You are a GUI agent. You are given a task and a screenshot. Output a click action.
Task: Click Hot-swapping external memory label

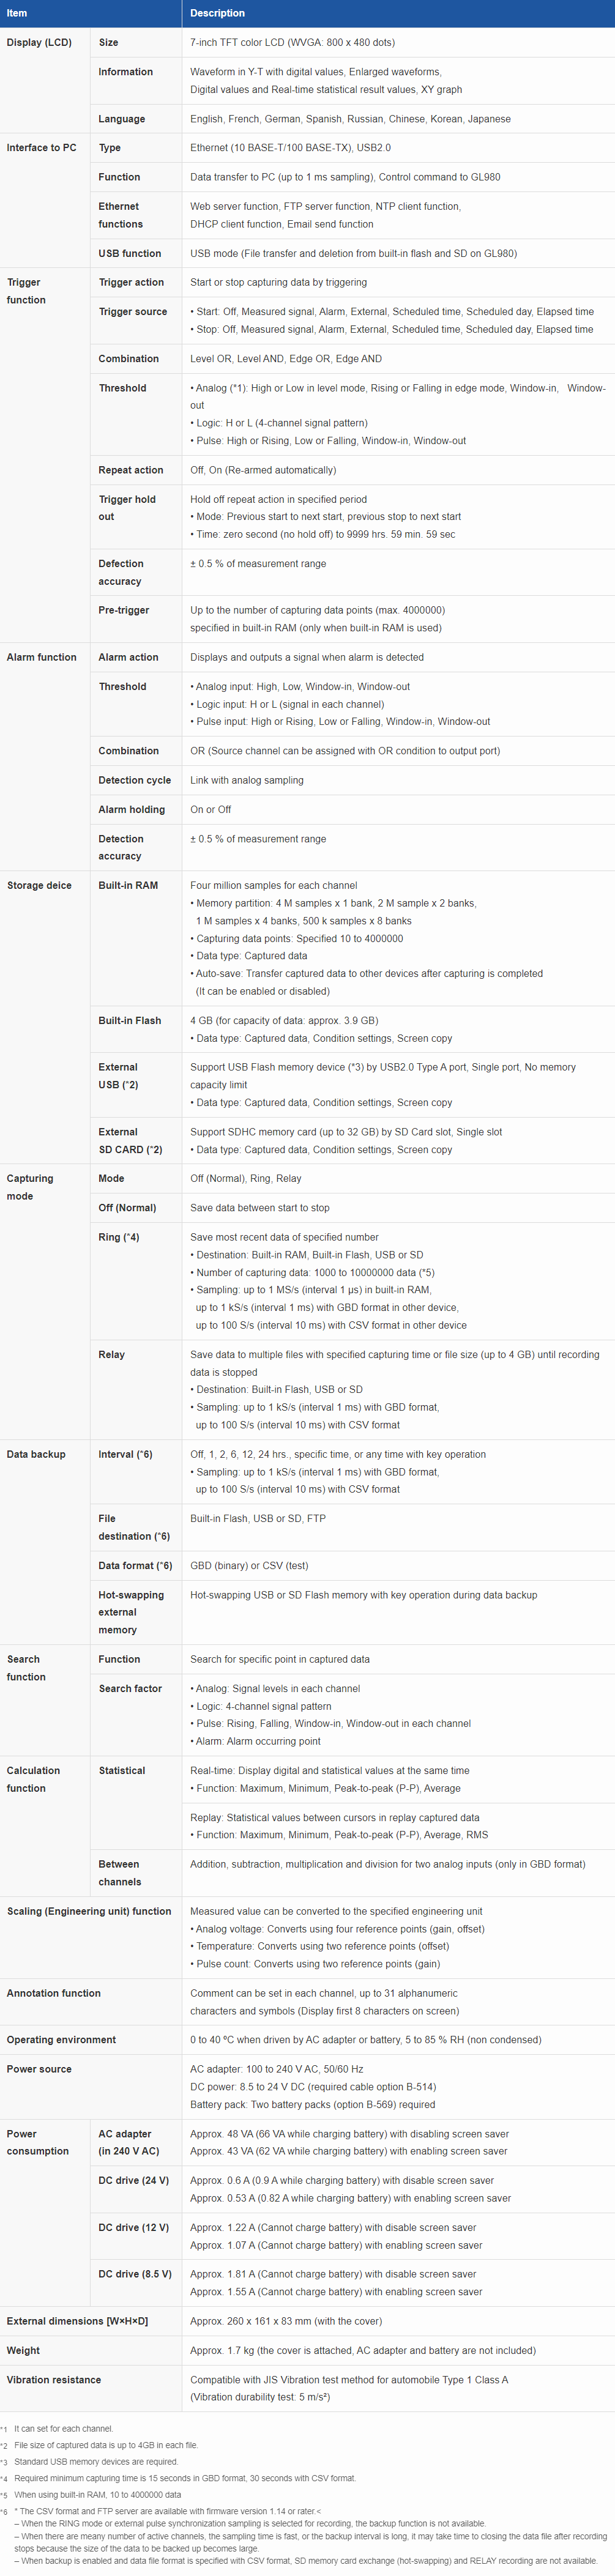point(131,1612)
